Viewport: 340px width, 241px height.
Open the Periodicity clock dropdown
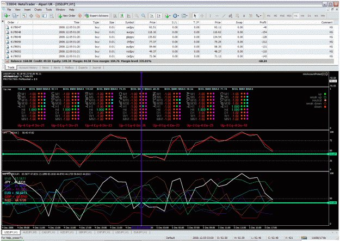[176, 16]
